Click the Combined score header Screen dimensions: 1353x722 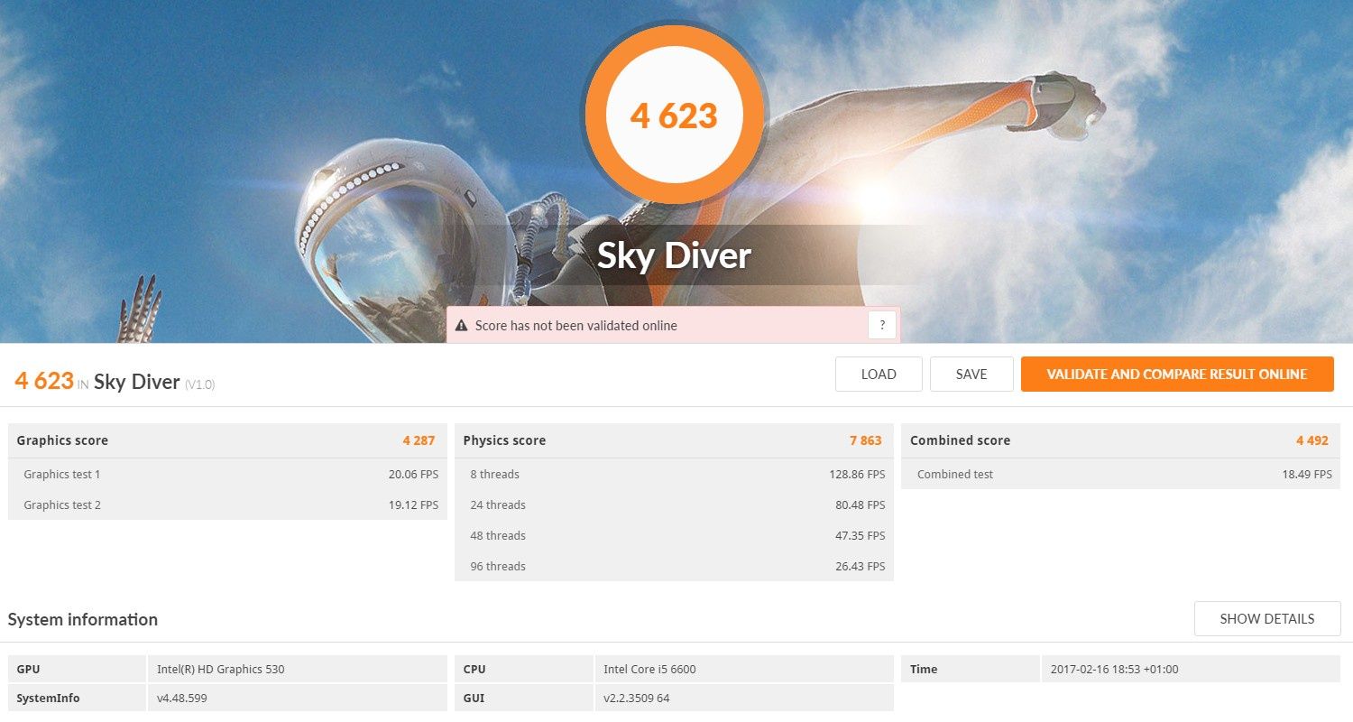click(960, 440)
